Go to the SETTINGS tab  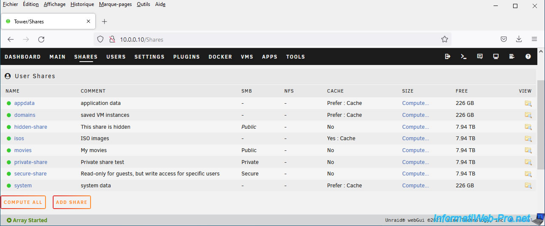click(x=149, y=57)
